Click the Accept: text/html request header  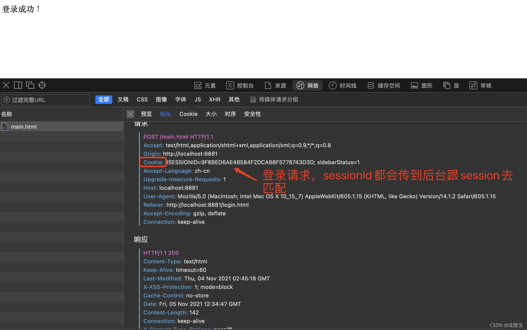tap(237, 145)
